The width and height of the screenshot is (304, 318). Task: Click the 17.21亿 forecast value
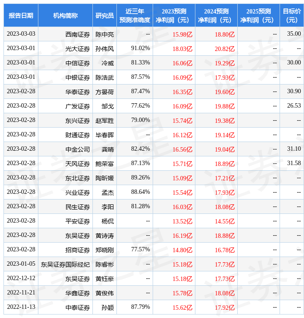click(225, 178)
